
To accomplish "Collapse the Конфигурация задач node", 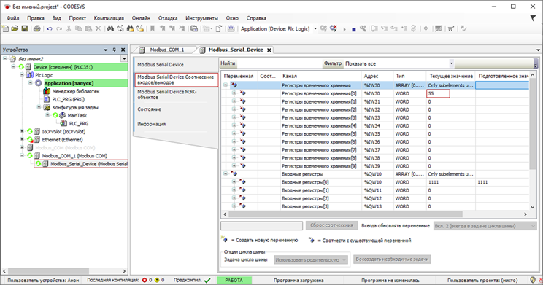I will (39, 107).
